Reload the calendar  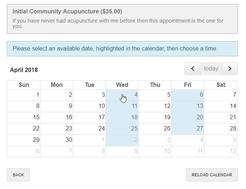[x=212, y=175]
